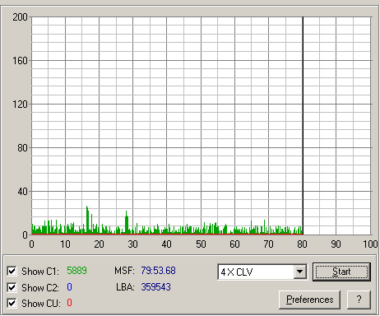Uncheck the Show C1 checkbox
380x316 pixels.
(x=12, y=271)
